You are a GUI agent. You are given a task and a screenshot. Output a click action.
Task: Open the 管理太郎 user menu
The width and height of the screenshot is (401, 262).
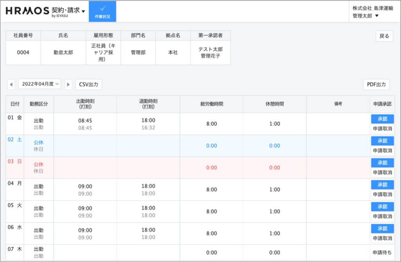pos(365,16)
